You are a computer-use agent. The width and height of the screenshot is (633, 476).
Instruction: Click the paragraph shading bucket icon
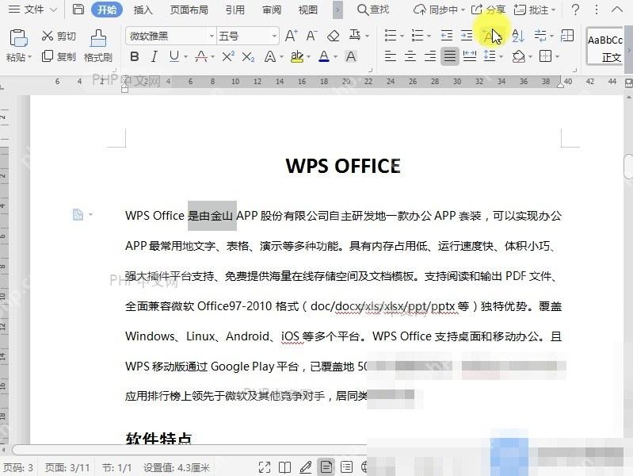tap(518, 56)
